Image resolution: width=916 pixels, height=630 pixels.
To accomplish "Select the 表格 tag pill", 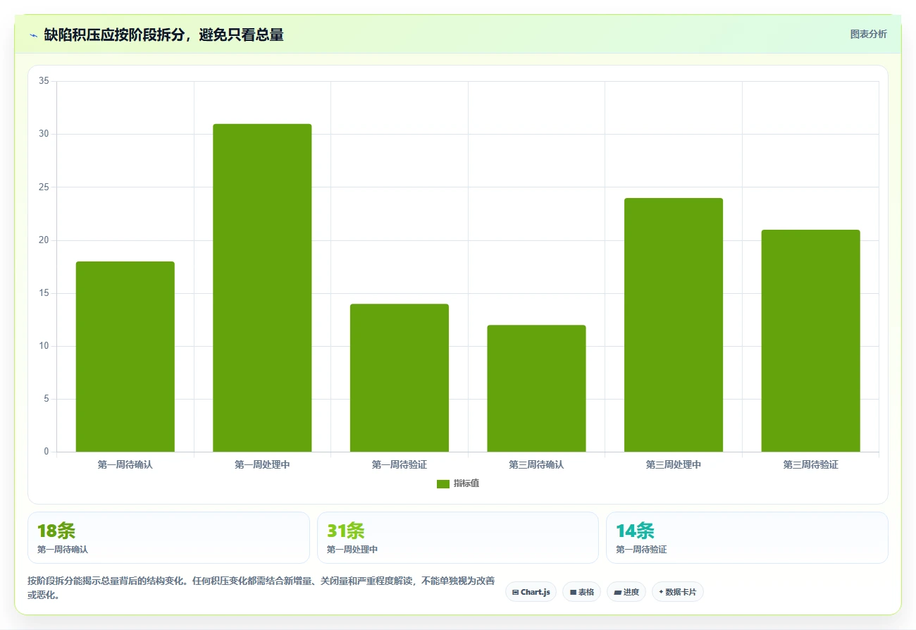I will (582, 592).
